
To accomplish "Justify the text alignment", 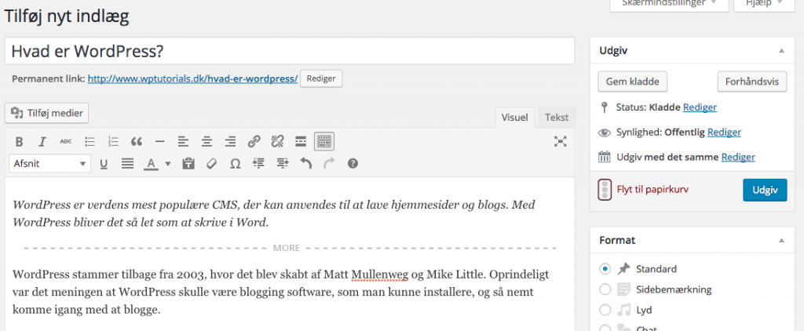I will (127, 164).
